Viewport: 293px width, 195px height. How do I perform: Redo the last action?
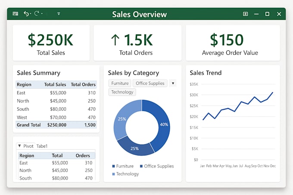coord(37,13)
